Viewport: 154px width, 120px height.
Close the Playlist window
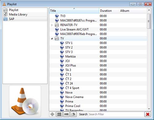click(x=148, y=4)
